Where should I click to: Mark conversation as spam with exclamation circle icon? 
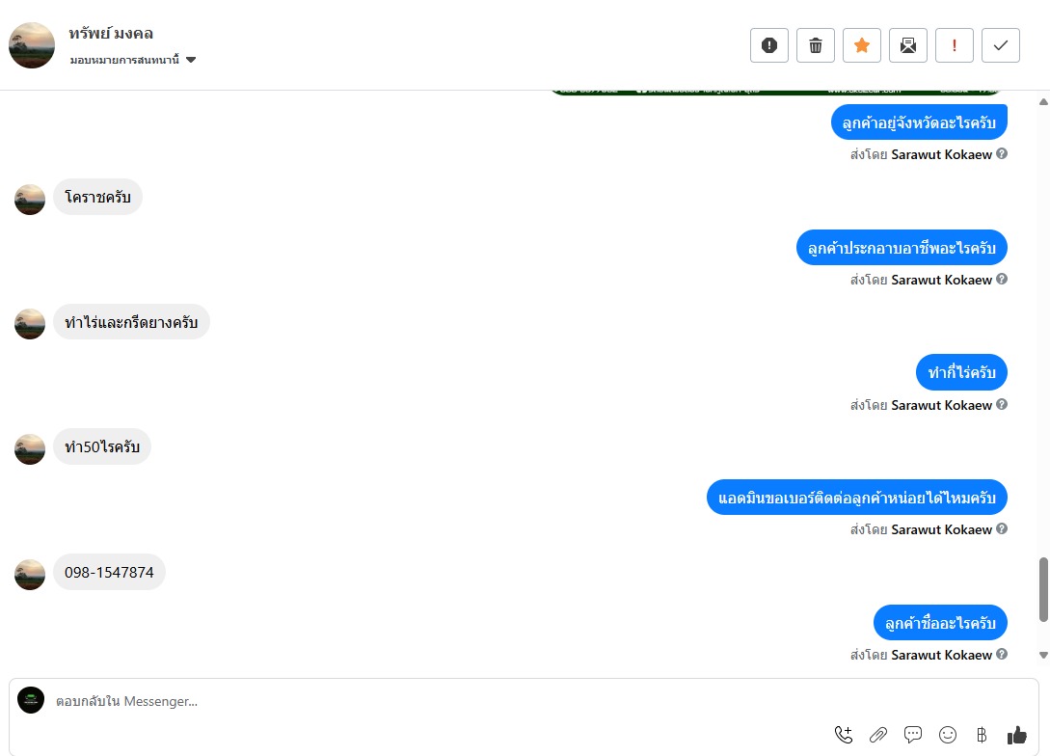[x=768, y=45]
